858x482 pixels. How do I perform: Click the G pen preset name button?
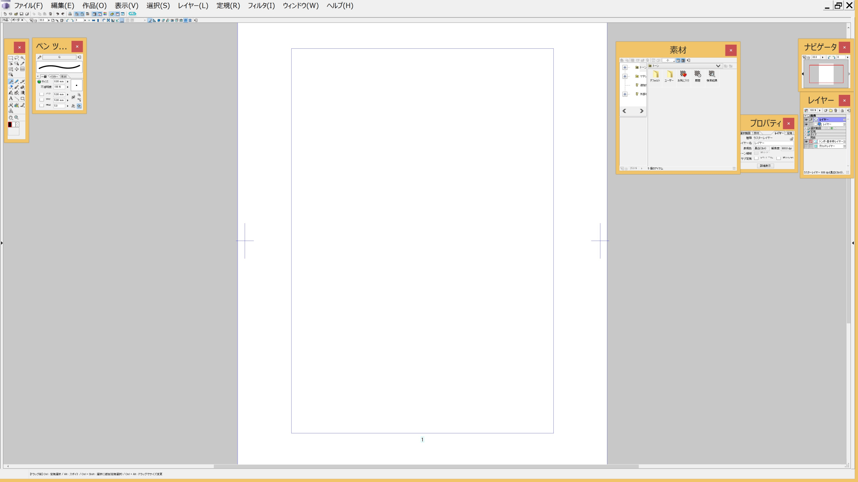(x=59, y=57)
